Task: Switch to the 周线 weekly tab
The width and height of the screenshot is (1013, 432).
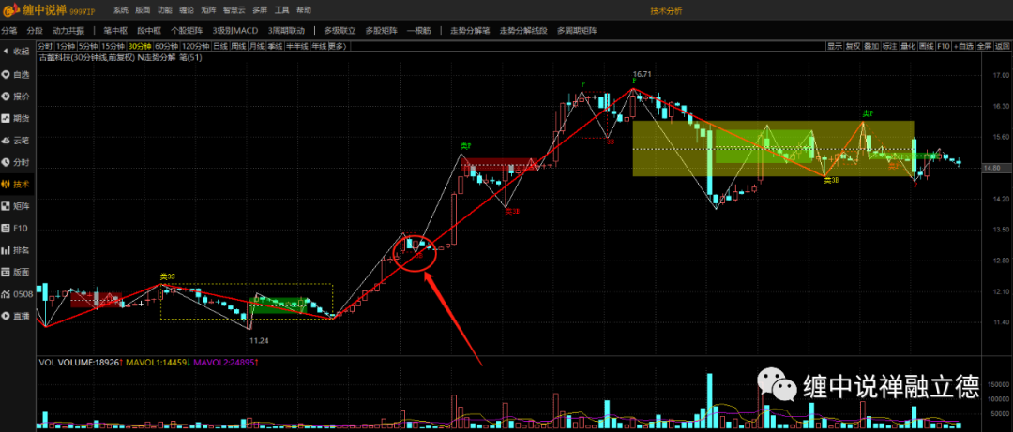Action: (239, 46)
